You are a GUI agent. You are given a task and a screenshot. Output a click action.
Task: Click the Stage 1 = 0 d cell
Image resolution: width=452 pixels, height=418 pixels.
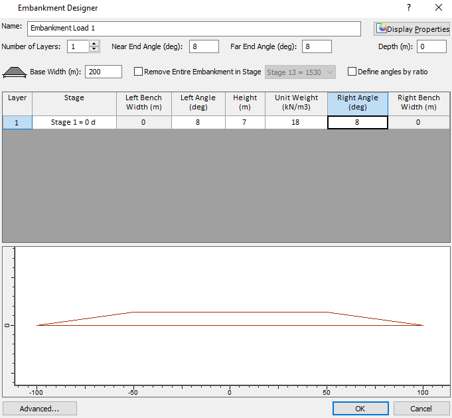click(74, 123)
